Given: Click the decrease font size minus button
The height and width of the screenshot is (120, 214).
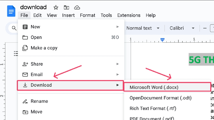Looking at the screenshot, I should point(205,28).
